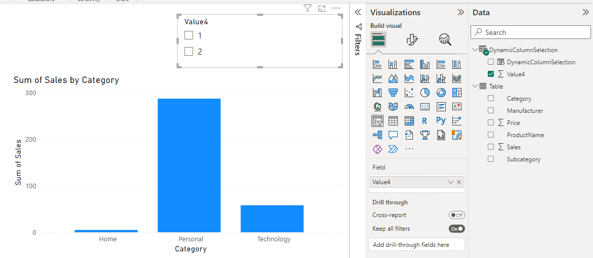This screenshot has width=593, height=258.
Task: Select the Key influencers visual
Action: click(456, 121)
